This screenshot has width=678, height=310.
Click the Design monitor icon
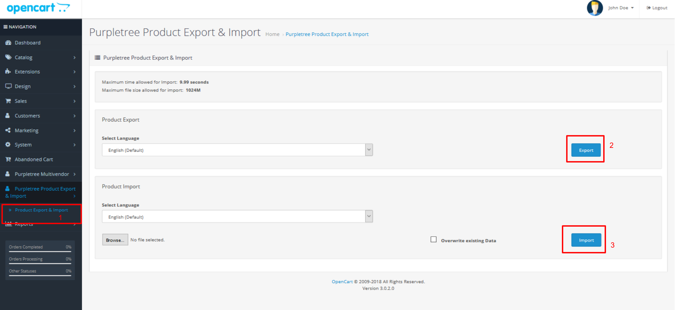[8, 86]
